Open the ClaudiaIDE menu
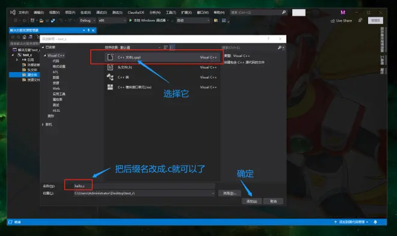 coord(136,13)
